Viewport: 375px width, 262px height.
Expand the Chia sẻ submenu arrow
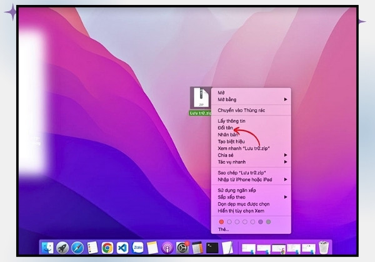pyautogui.click(x=286, y=155)
